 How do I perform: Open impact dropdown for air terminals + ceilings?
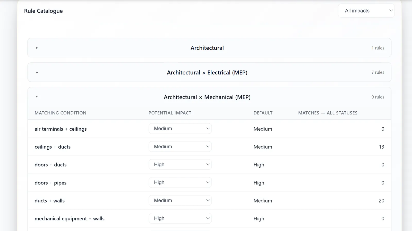point(180,129)
